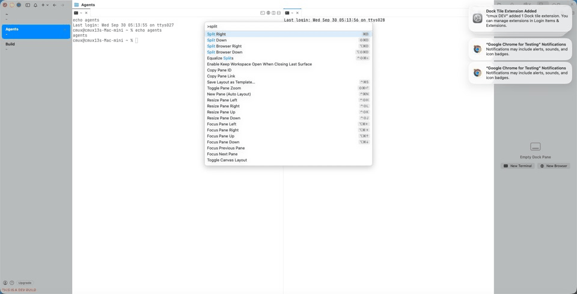
Task: Click New Terminal in dock pane
Action: coord(517,166)
